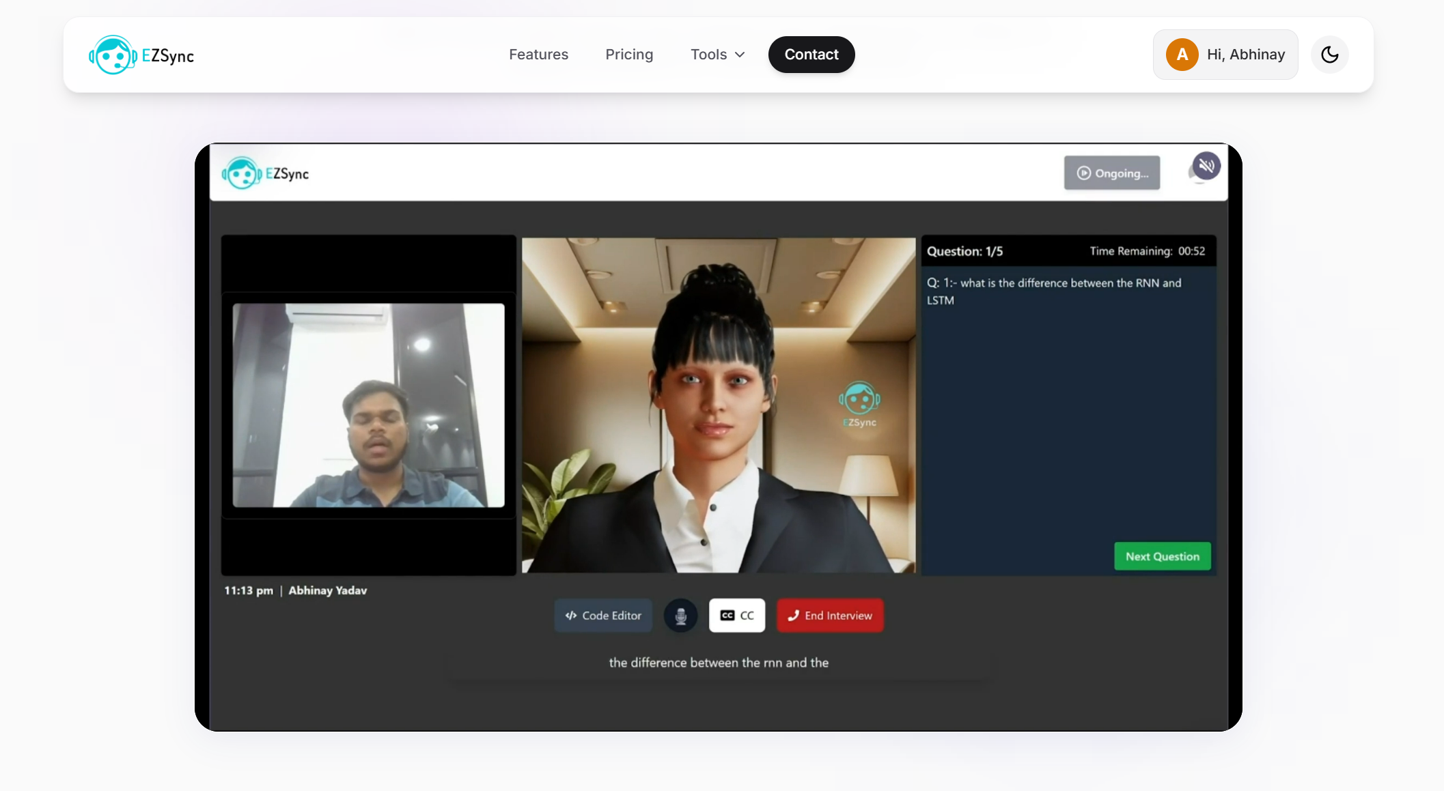Screen dimensions: 1444x791
Task: Click the Contact button
Action: coord(811,55)
